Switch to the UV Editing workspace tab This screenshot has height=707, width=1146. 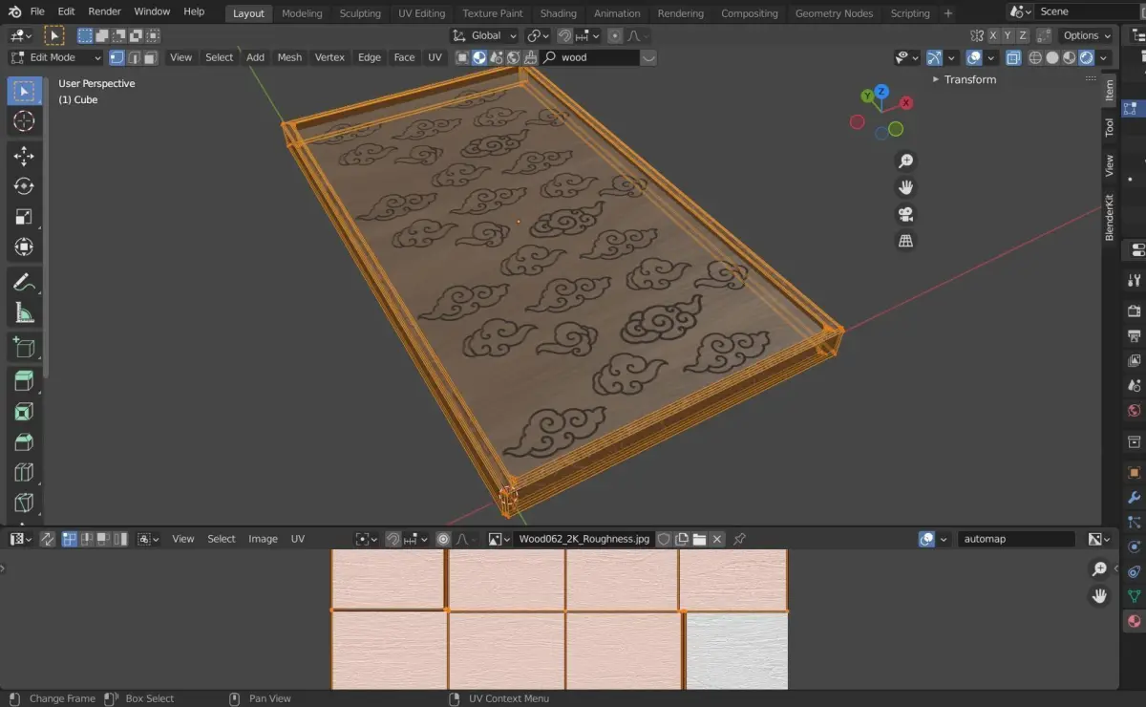pos(421,13)
